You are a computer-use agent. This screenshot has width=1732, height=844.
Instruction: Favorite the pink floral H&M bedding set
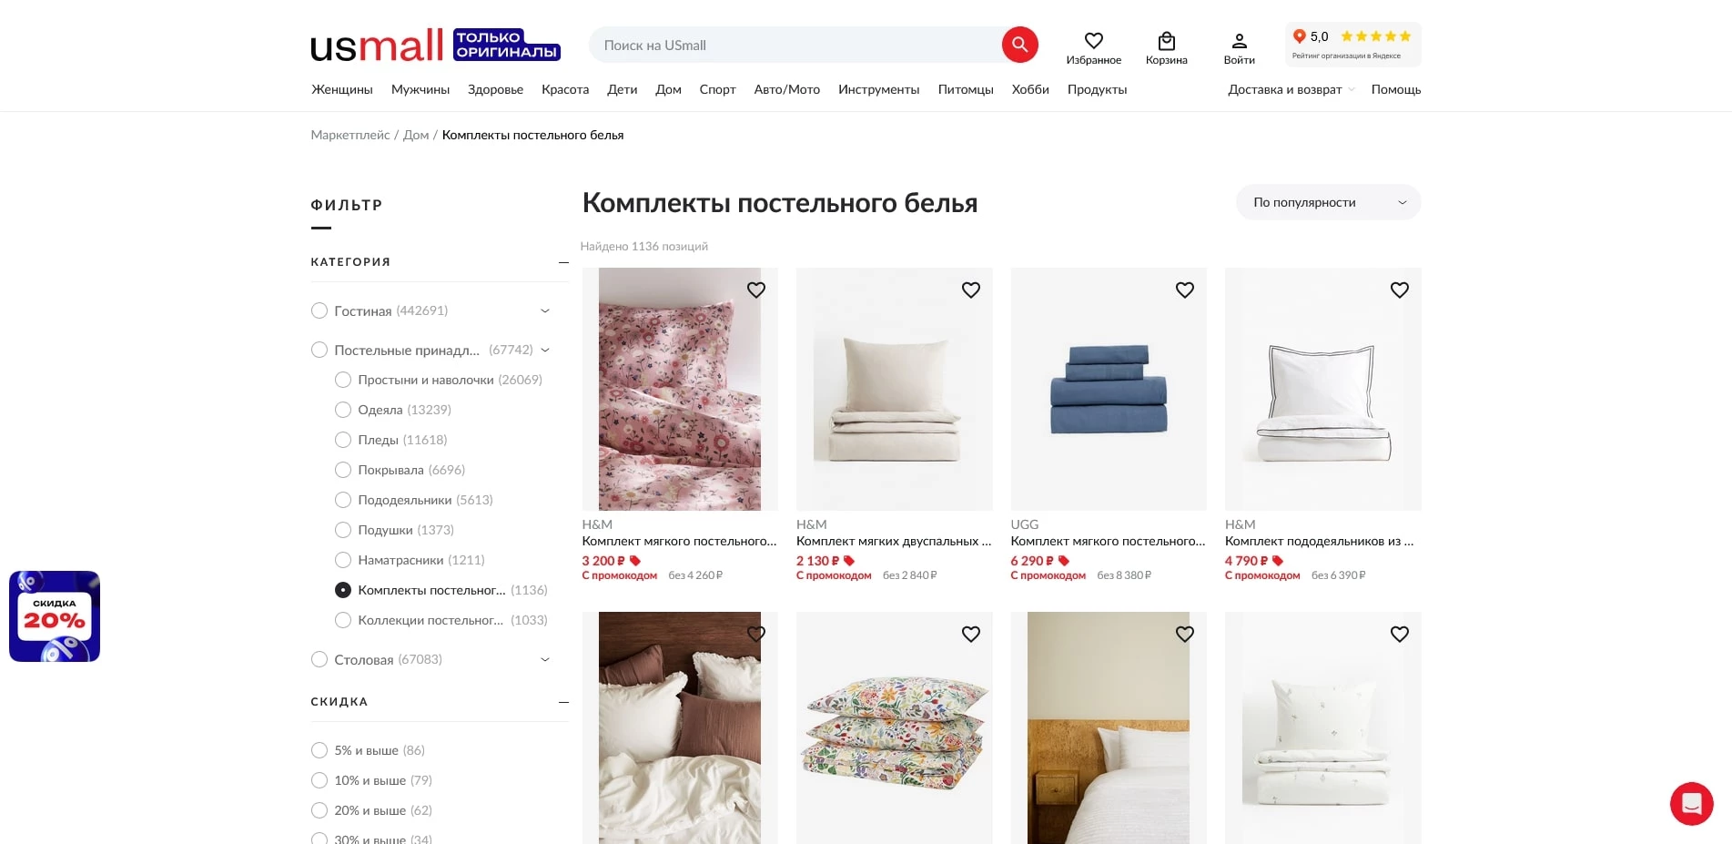[755, 290]
